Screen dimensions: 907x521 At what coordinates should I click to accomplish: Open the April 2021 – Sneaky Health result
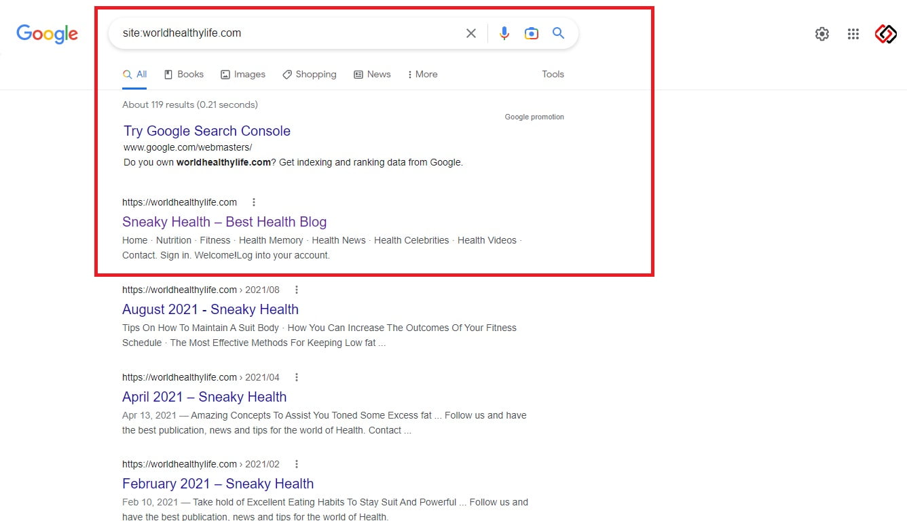[204, 397]
